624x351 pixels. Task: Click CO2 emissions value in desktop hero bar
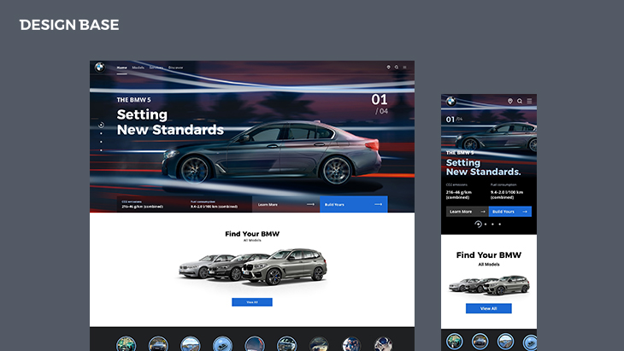(x=143, y=207)
